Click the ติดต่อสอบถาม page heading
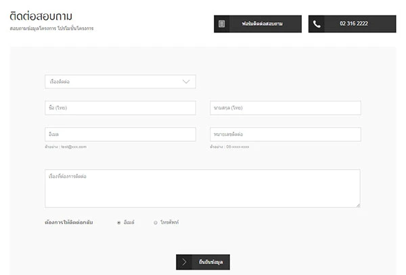The width and height of the screenshot is (406, 275). [x=41, y=16]
